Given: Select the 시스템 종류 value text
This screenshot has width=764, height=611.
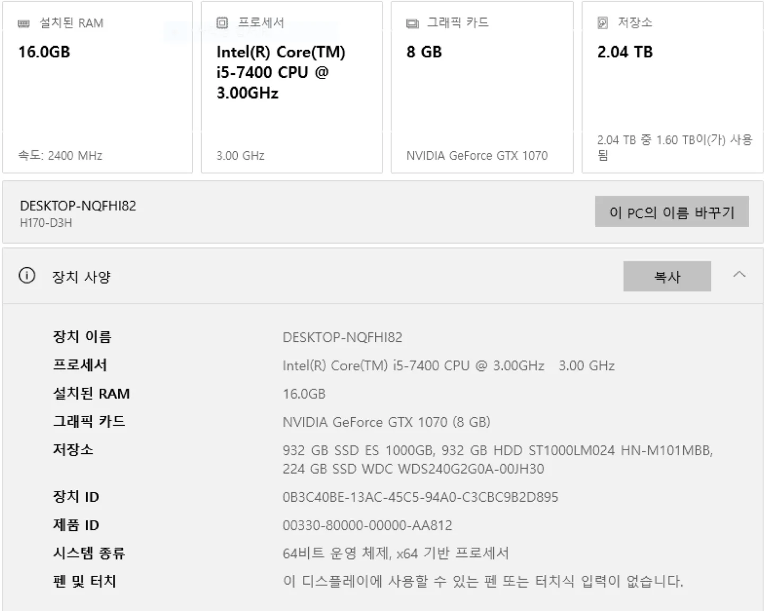Looking at the screenshot, I should point(395,554).
